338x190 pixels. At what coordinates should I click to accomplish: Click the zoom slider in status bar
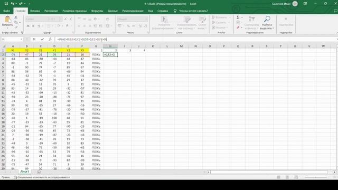(316, 177)
